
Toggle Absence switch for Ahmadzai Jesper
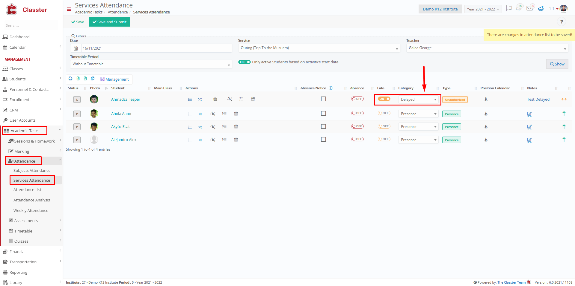click(357, 99)
